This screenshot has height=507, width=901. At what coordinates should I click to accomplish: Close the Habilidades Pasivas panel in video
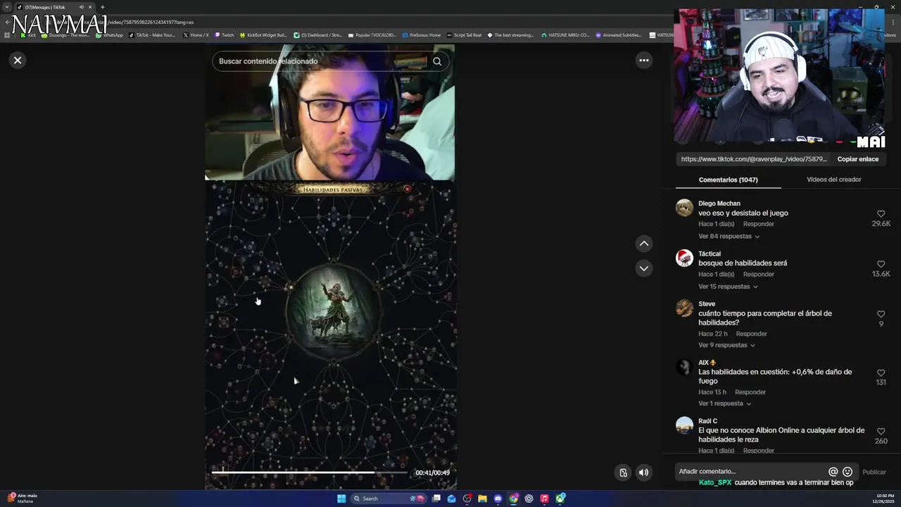[407, 189]
